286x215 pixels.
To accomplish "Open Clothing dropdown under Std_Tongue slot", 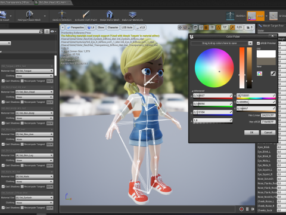I will coord(35,76).
